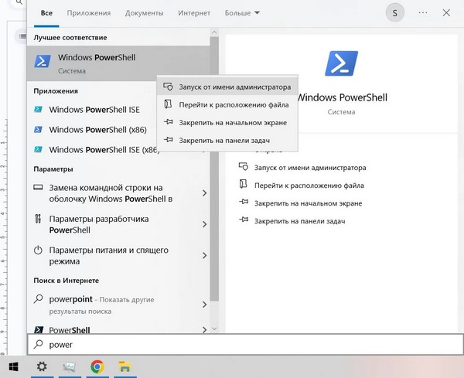
Task: Click Windows PowerShell ISE app icon in results
Action: click(38, 110)
